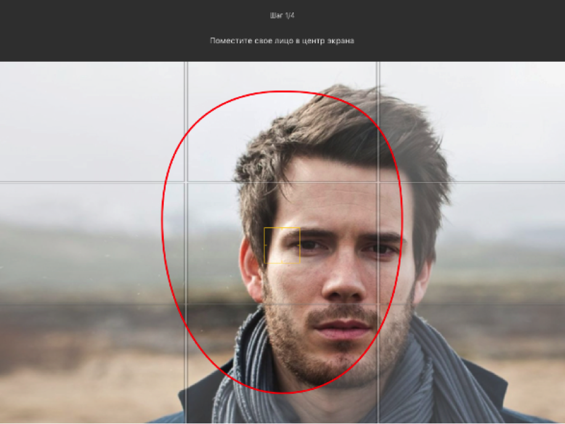Click the "Поместите свое лицо в центр экрана" instruction

[x=282, y=41]
